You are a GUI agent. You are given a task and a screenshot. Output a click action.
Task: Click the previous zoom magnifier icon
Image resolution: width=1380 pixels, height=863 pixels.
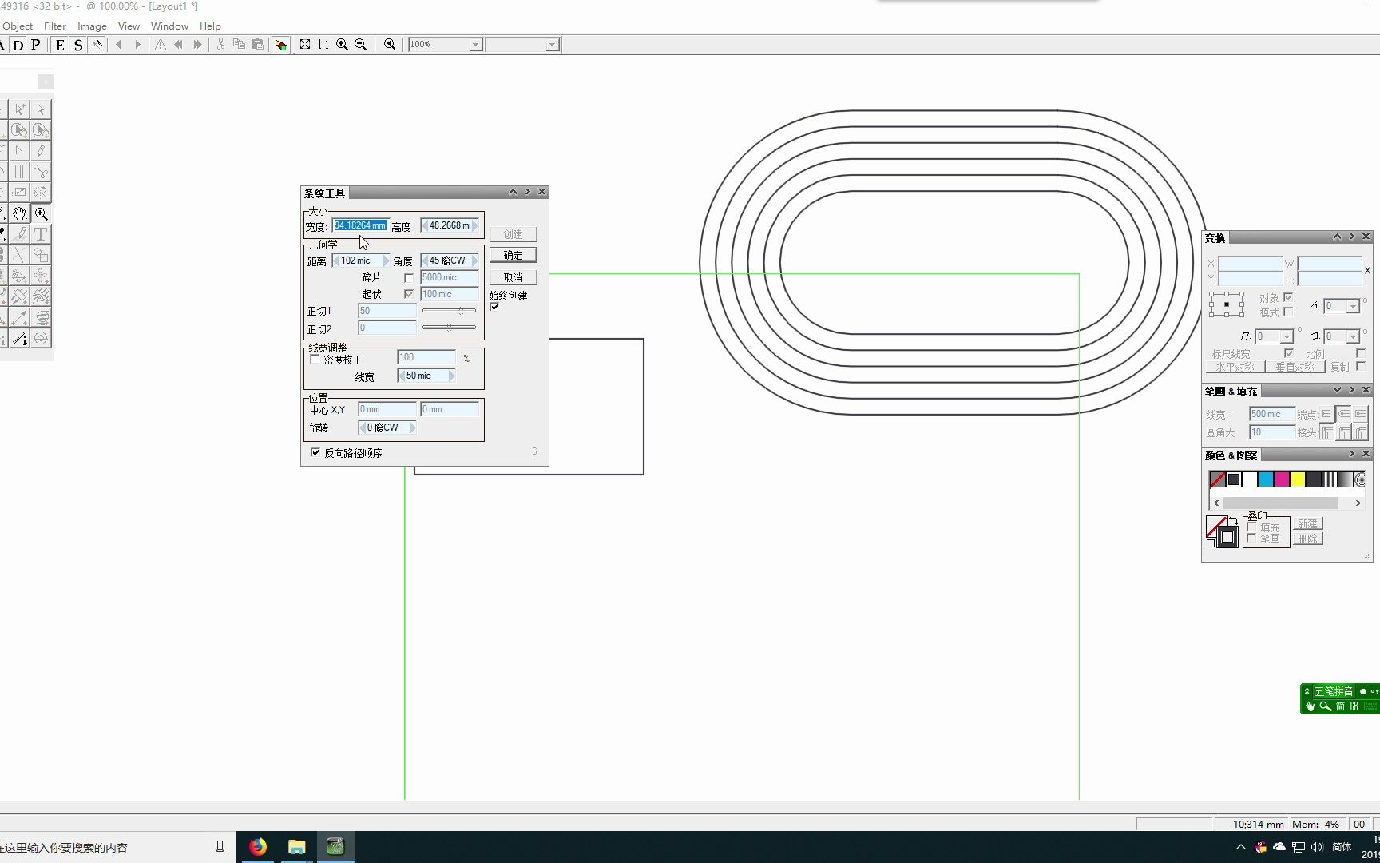click(x=390, y=45)
